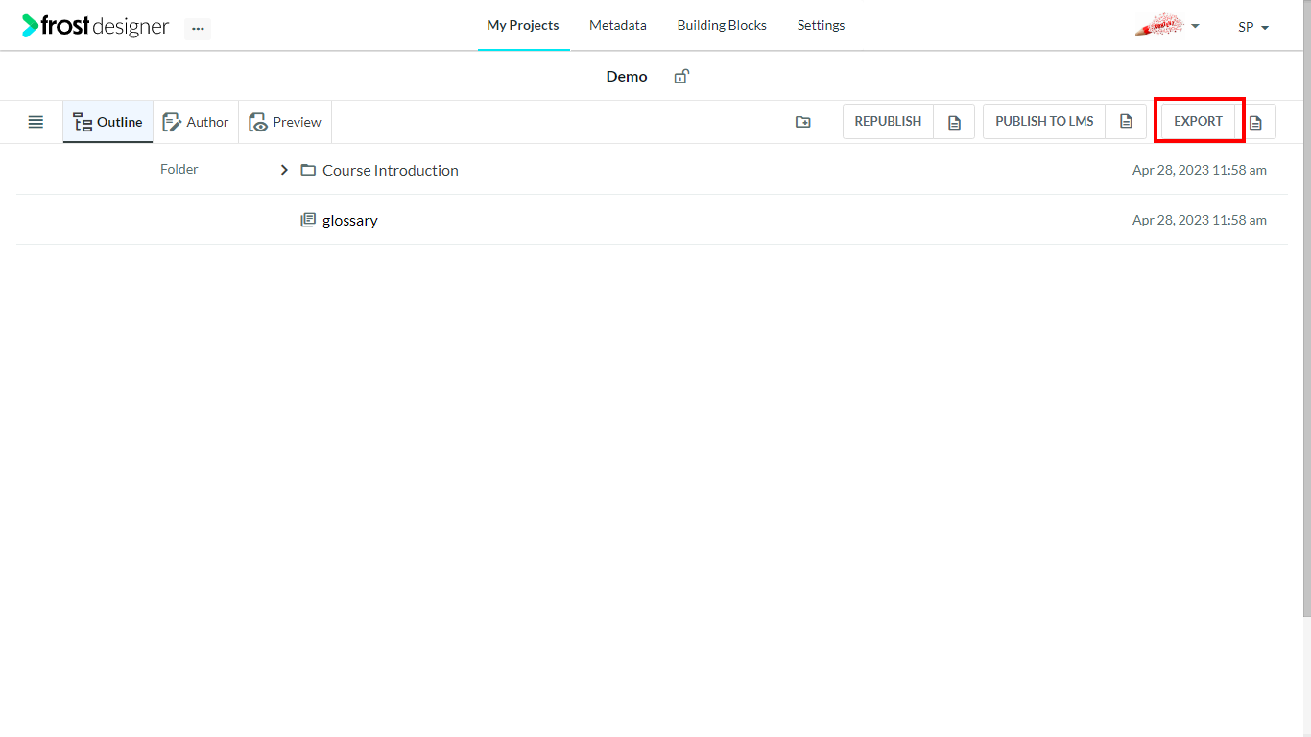Select the glossary item

point(350,220)
